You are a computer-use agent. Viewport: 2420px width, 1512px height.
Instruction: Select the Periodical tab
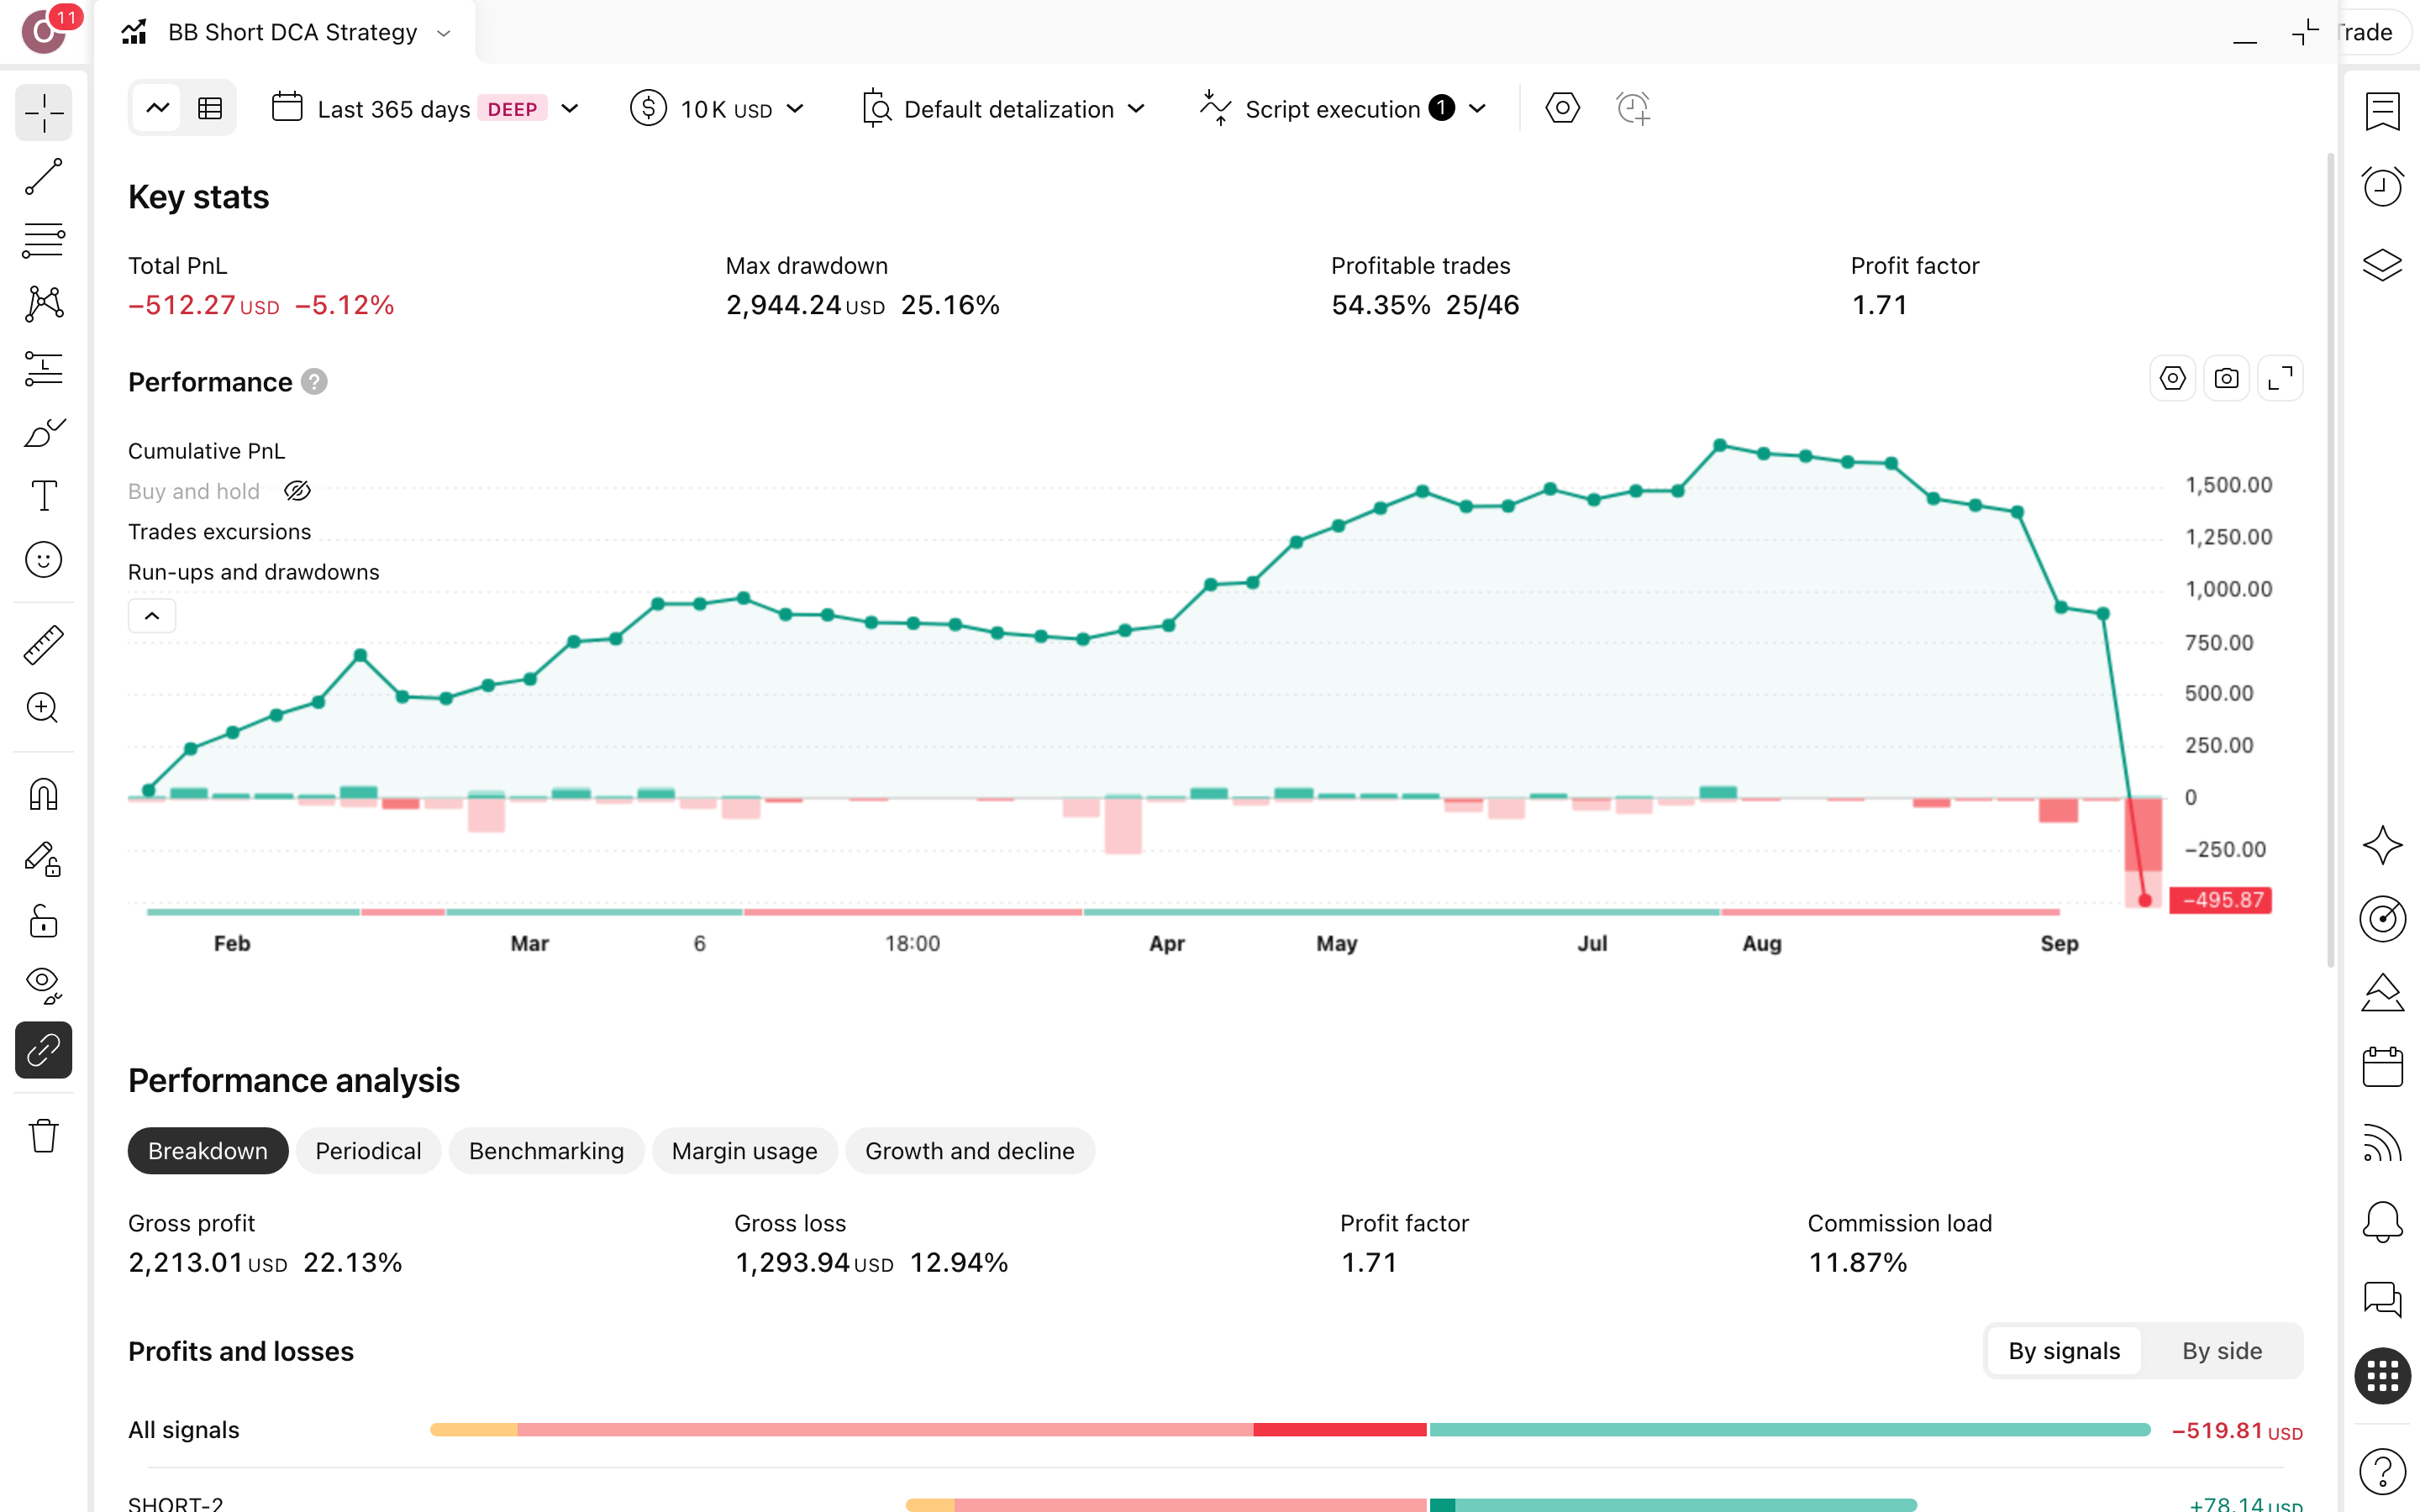coord(368,1151)
